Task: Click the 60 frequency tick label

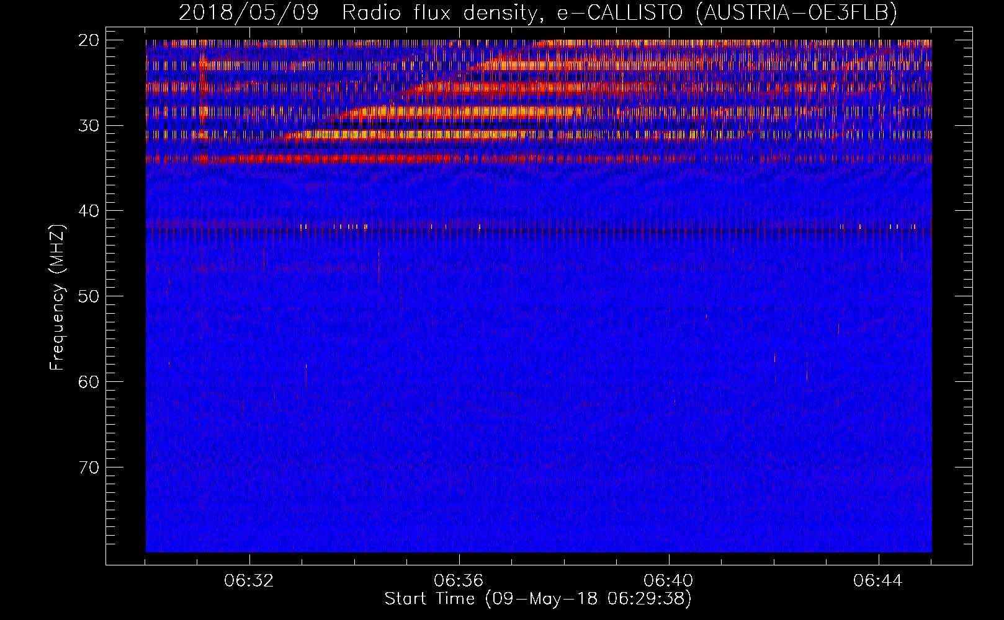Action: click(89, 381)
